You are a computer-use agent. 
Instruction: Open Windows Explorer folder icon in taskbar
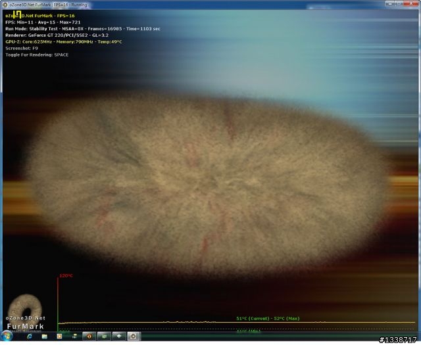(x=45, y=336)
